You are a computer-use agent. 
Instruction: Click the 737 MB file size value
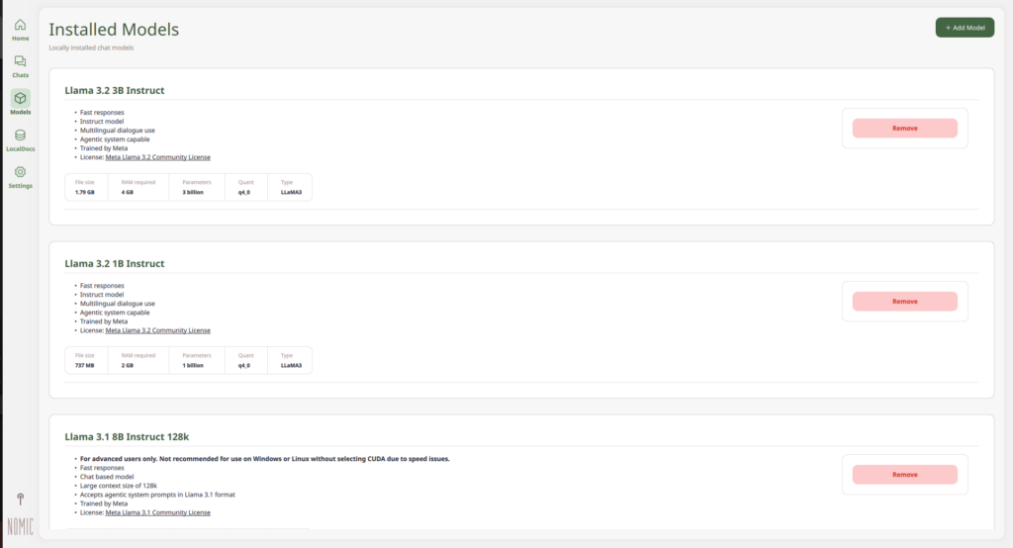(85, 365)
